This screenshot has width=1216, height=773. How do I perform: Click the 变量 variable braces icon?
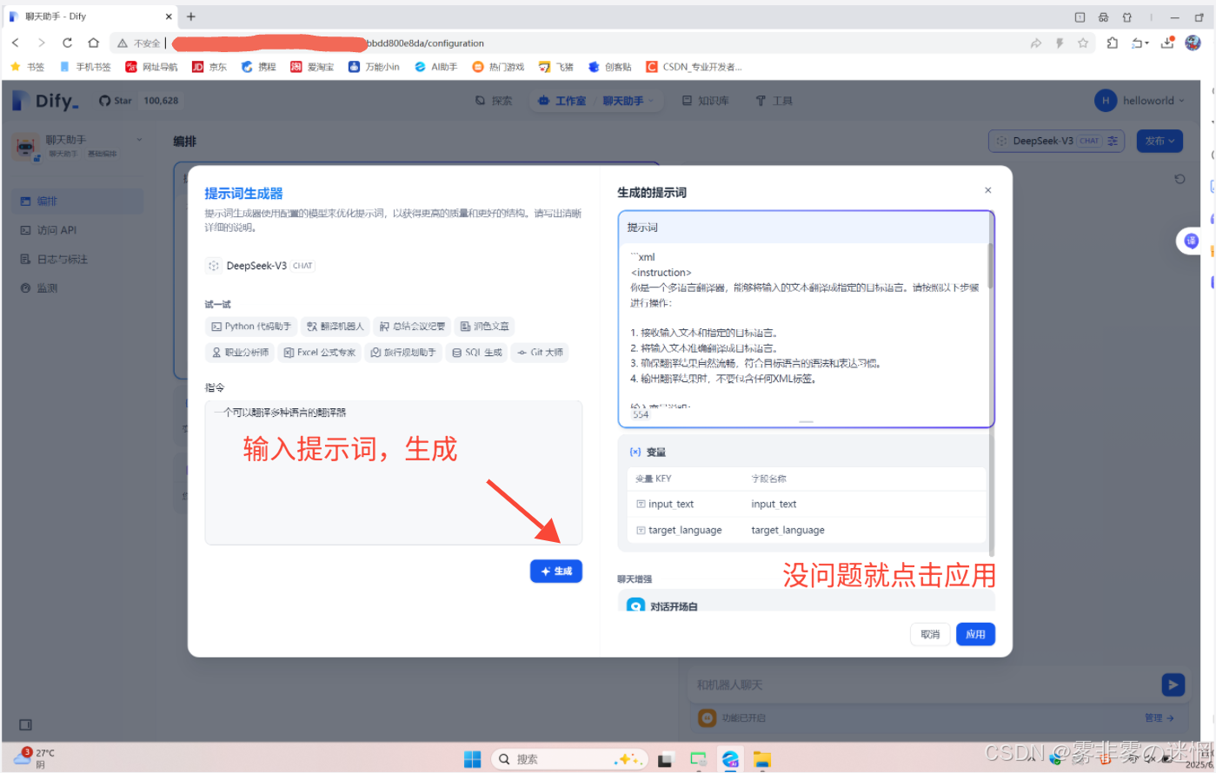coord(635,452)
